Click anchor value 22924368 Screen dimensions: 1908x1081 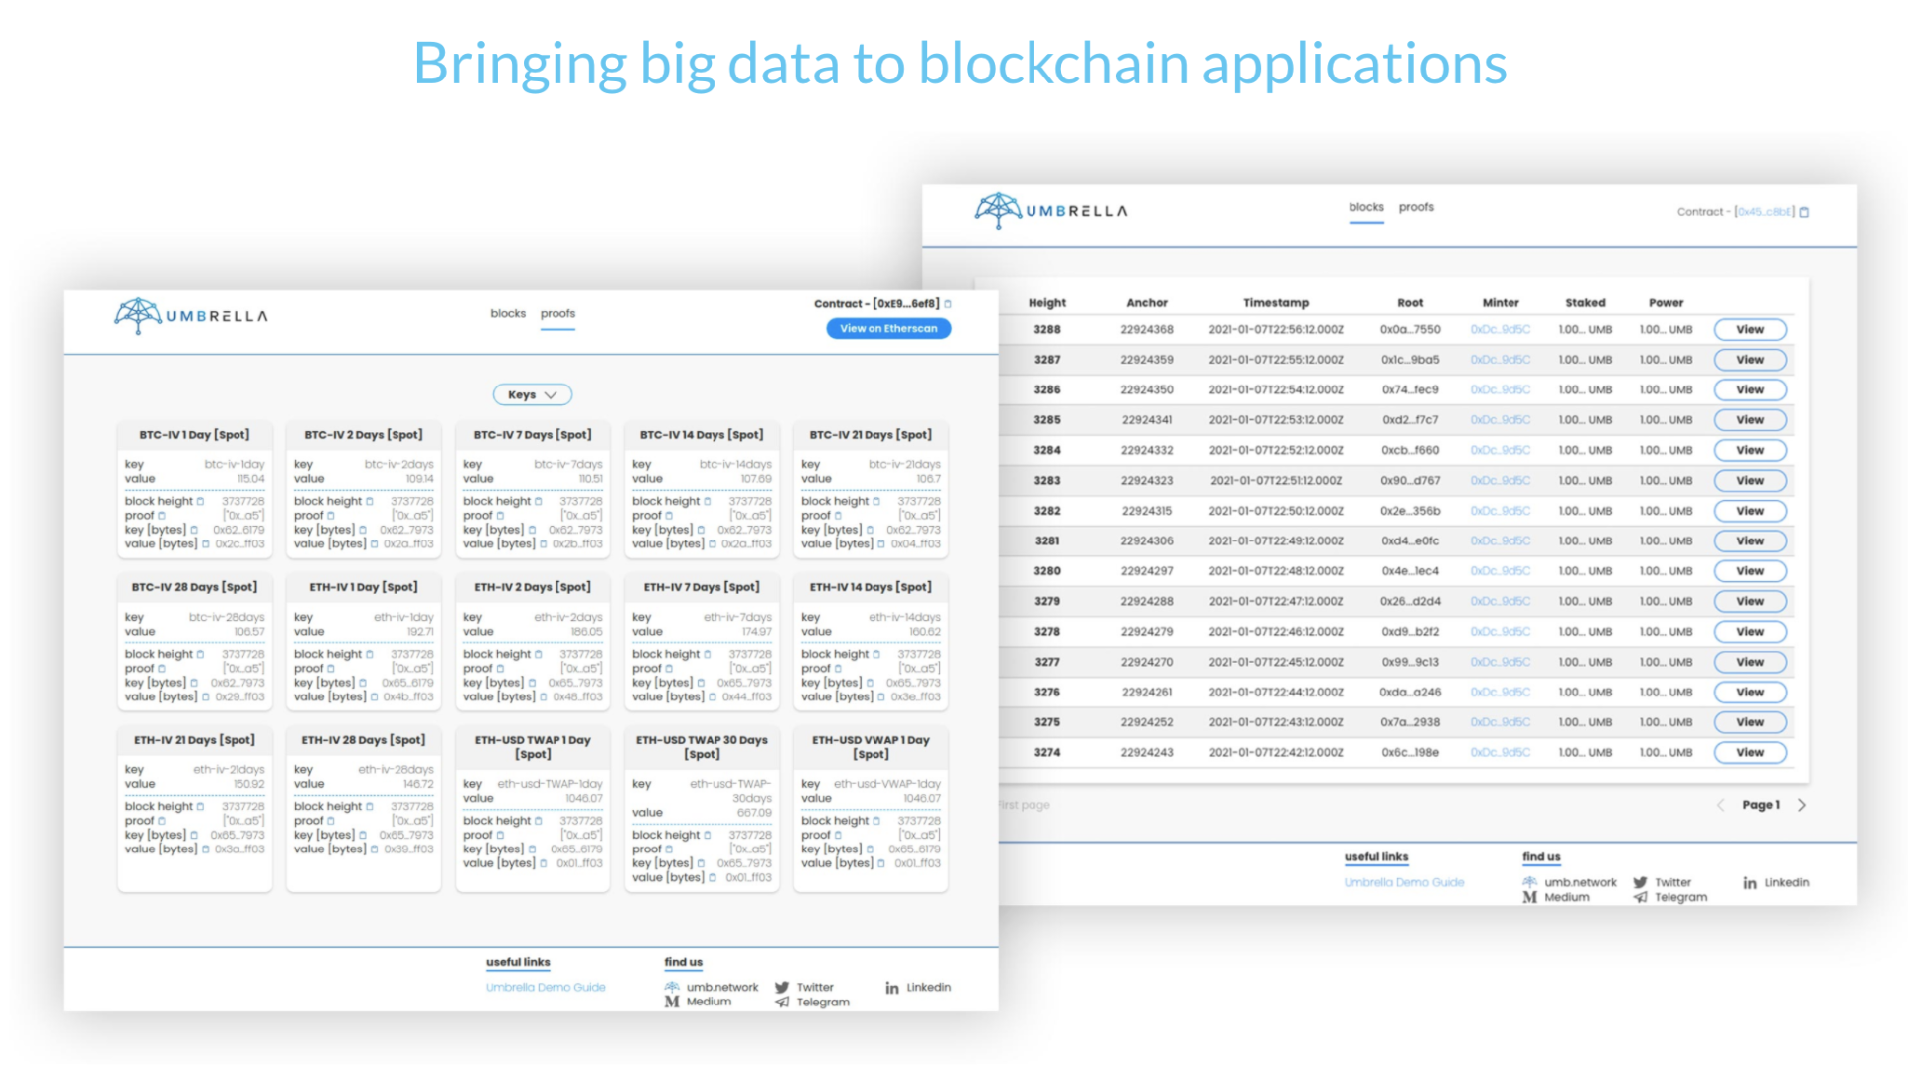[x=1147, y=330]
